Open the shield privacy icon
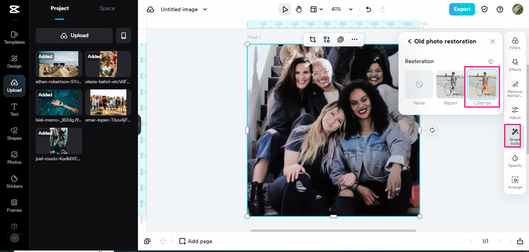The height and width of the screenshot is (252, 529). pos(484,9)
